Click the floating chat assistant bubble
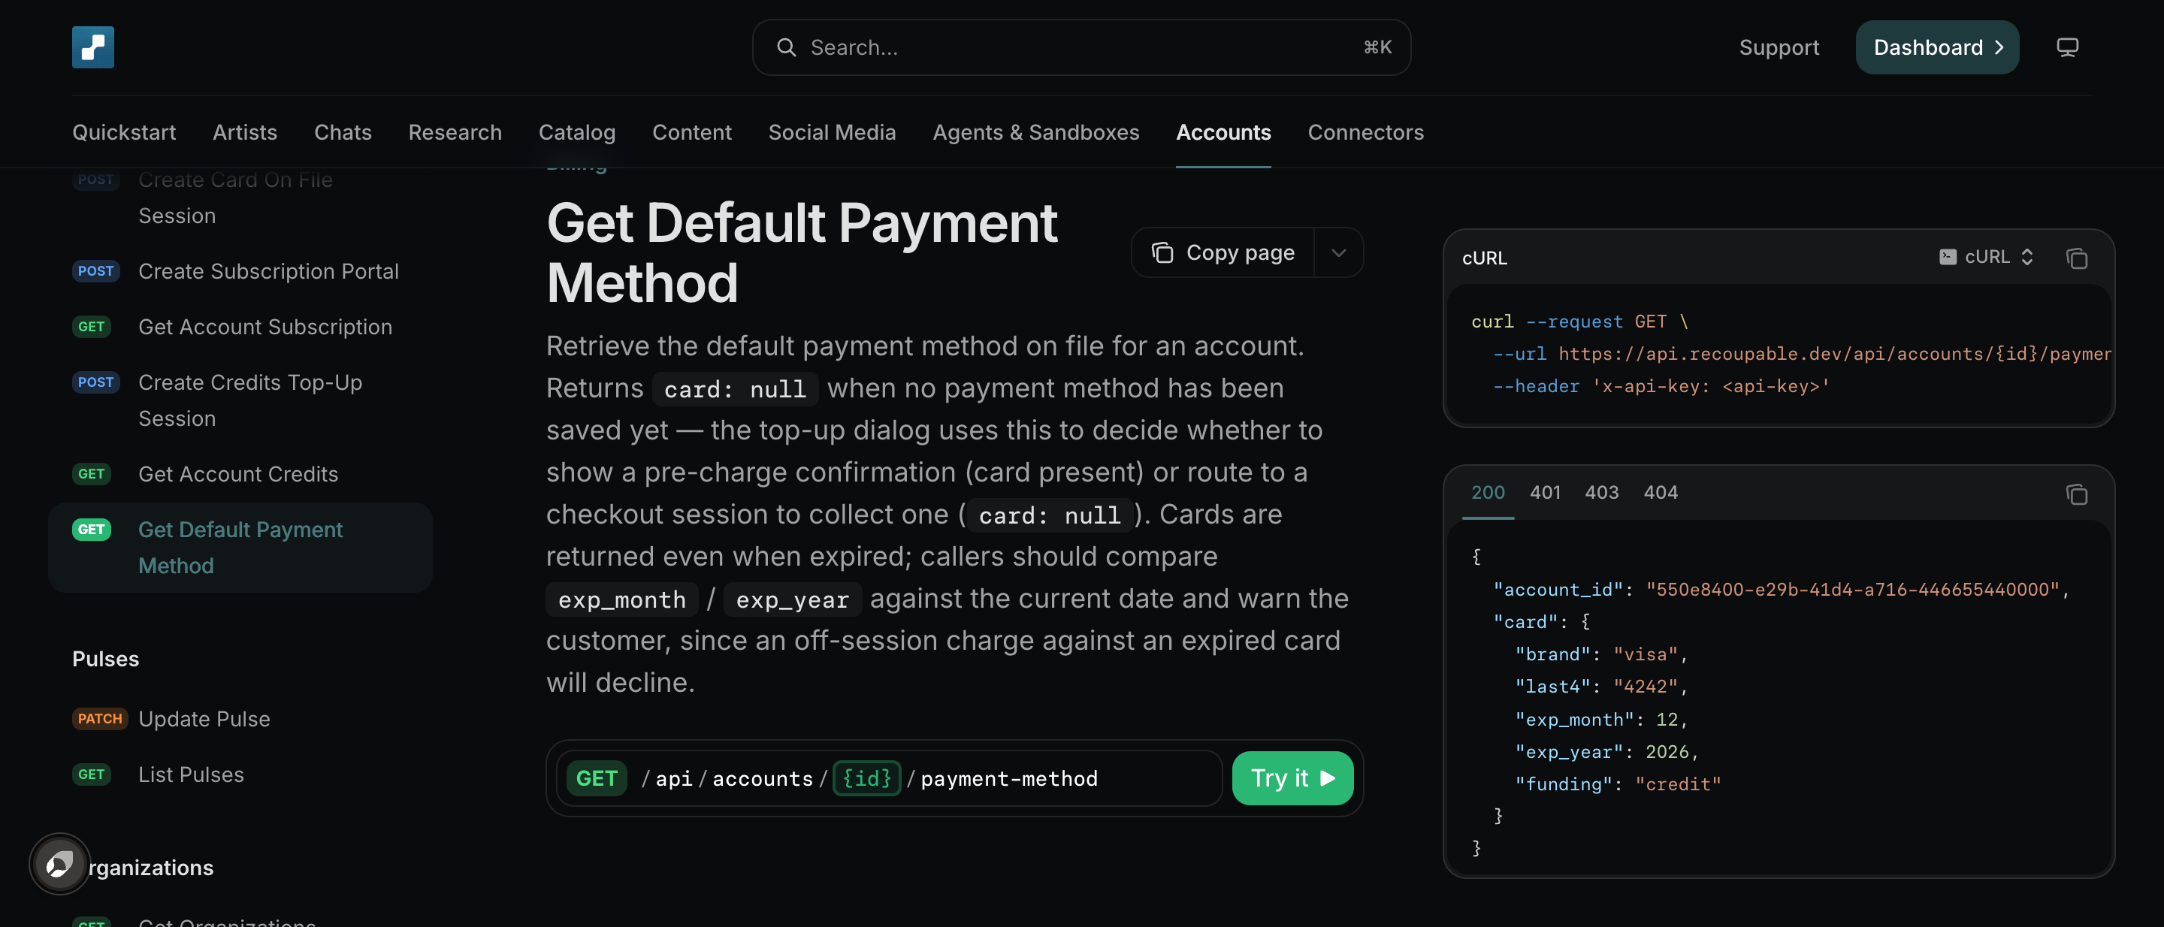 coord(59,864)
